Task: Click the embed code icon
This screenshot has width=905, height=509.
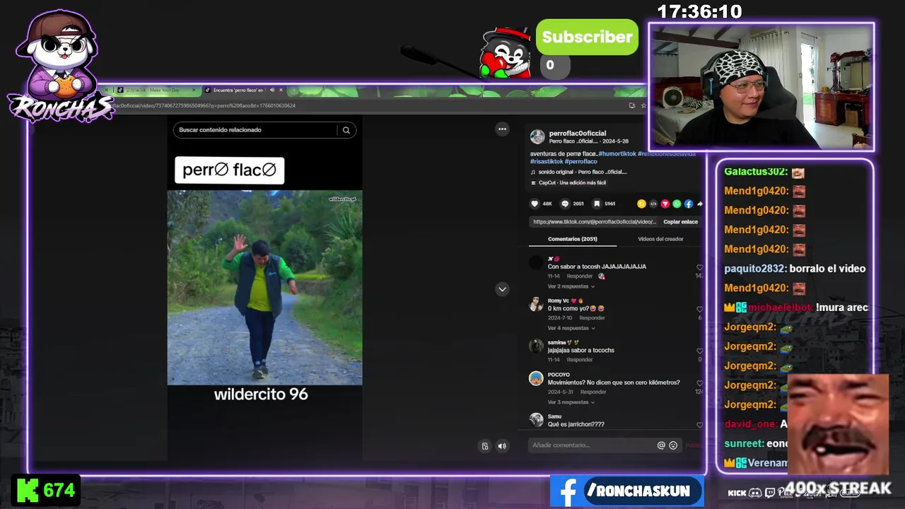Action: pyautogui.click(x=653, y=204)
